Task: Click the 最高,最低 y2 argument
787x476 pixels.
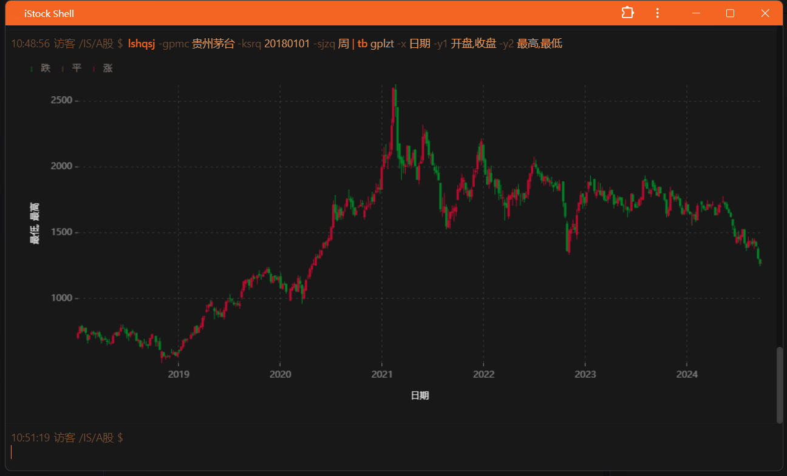Action: 540,44
